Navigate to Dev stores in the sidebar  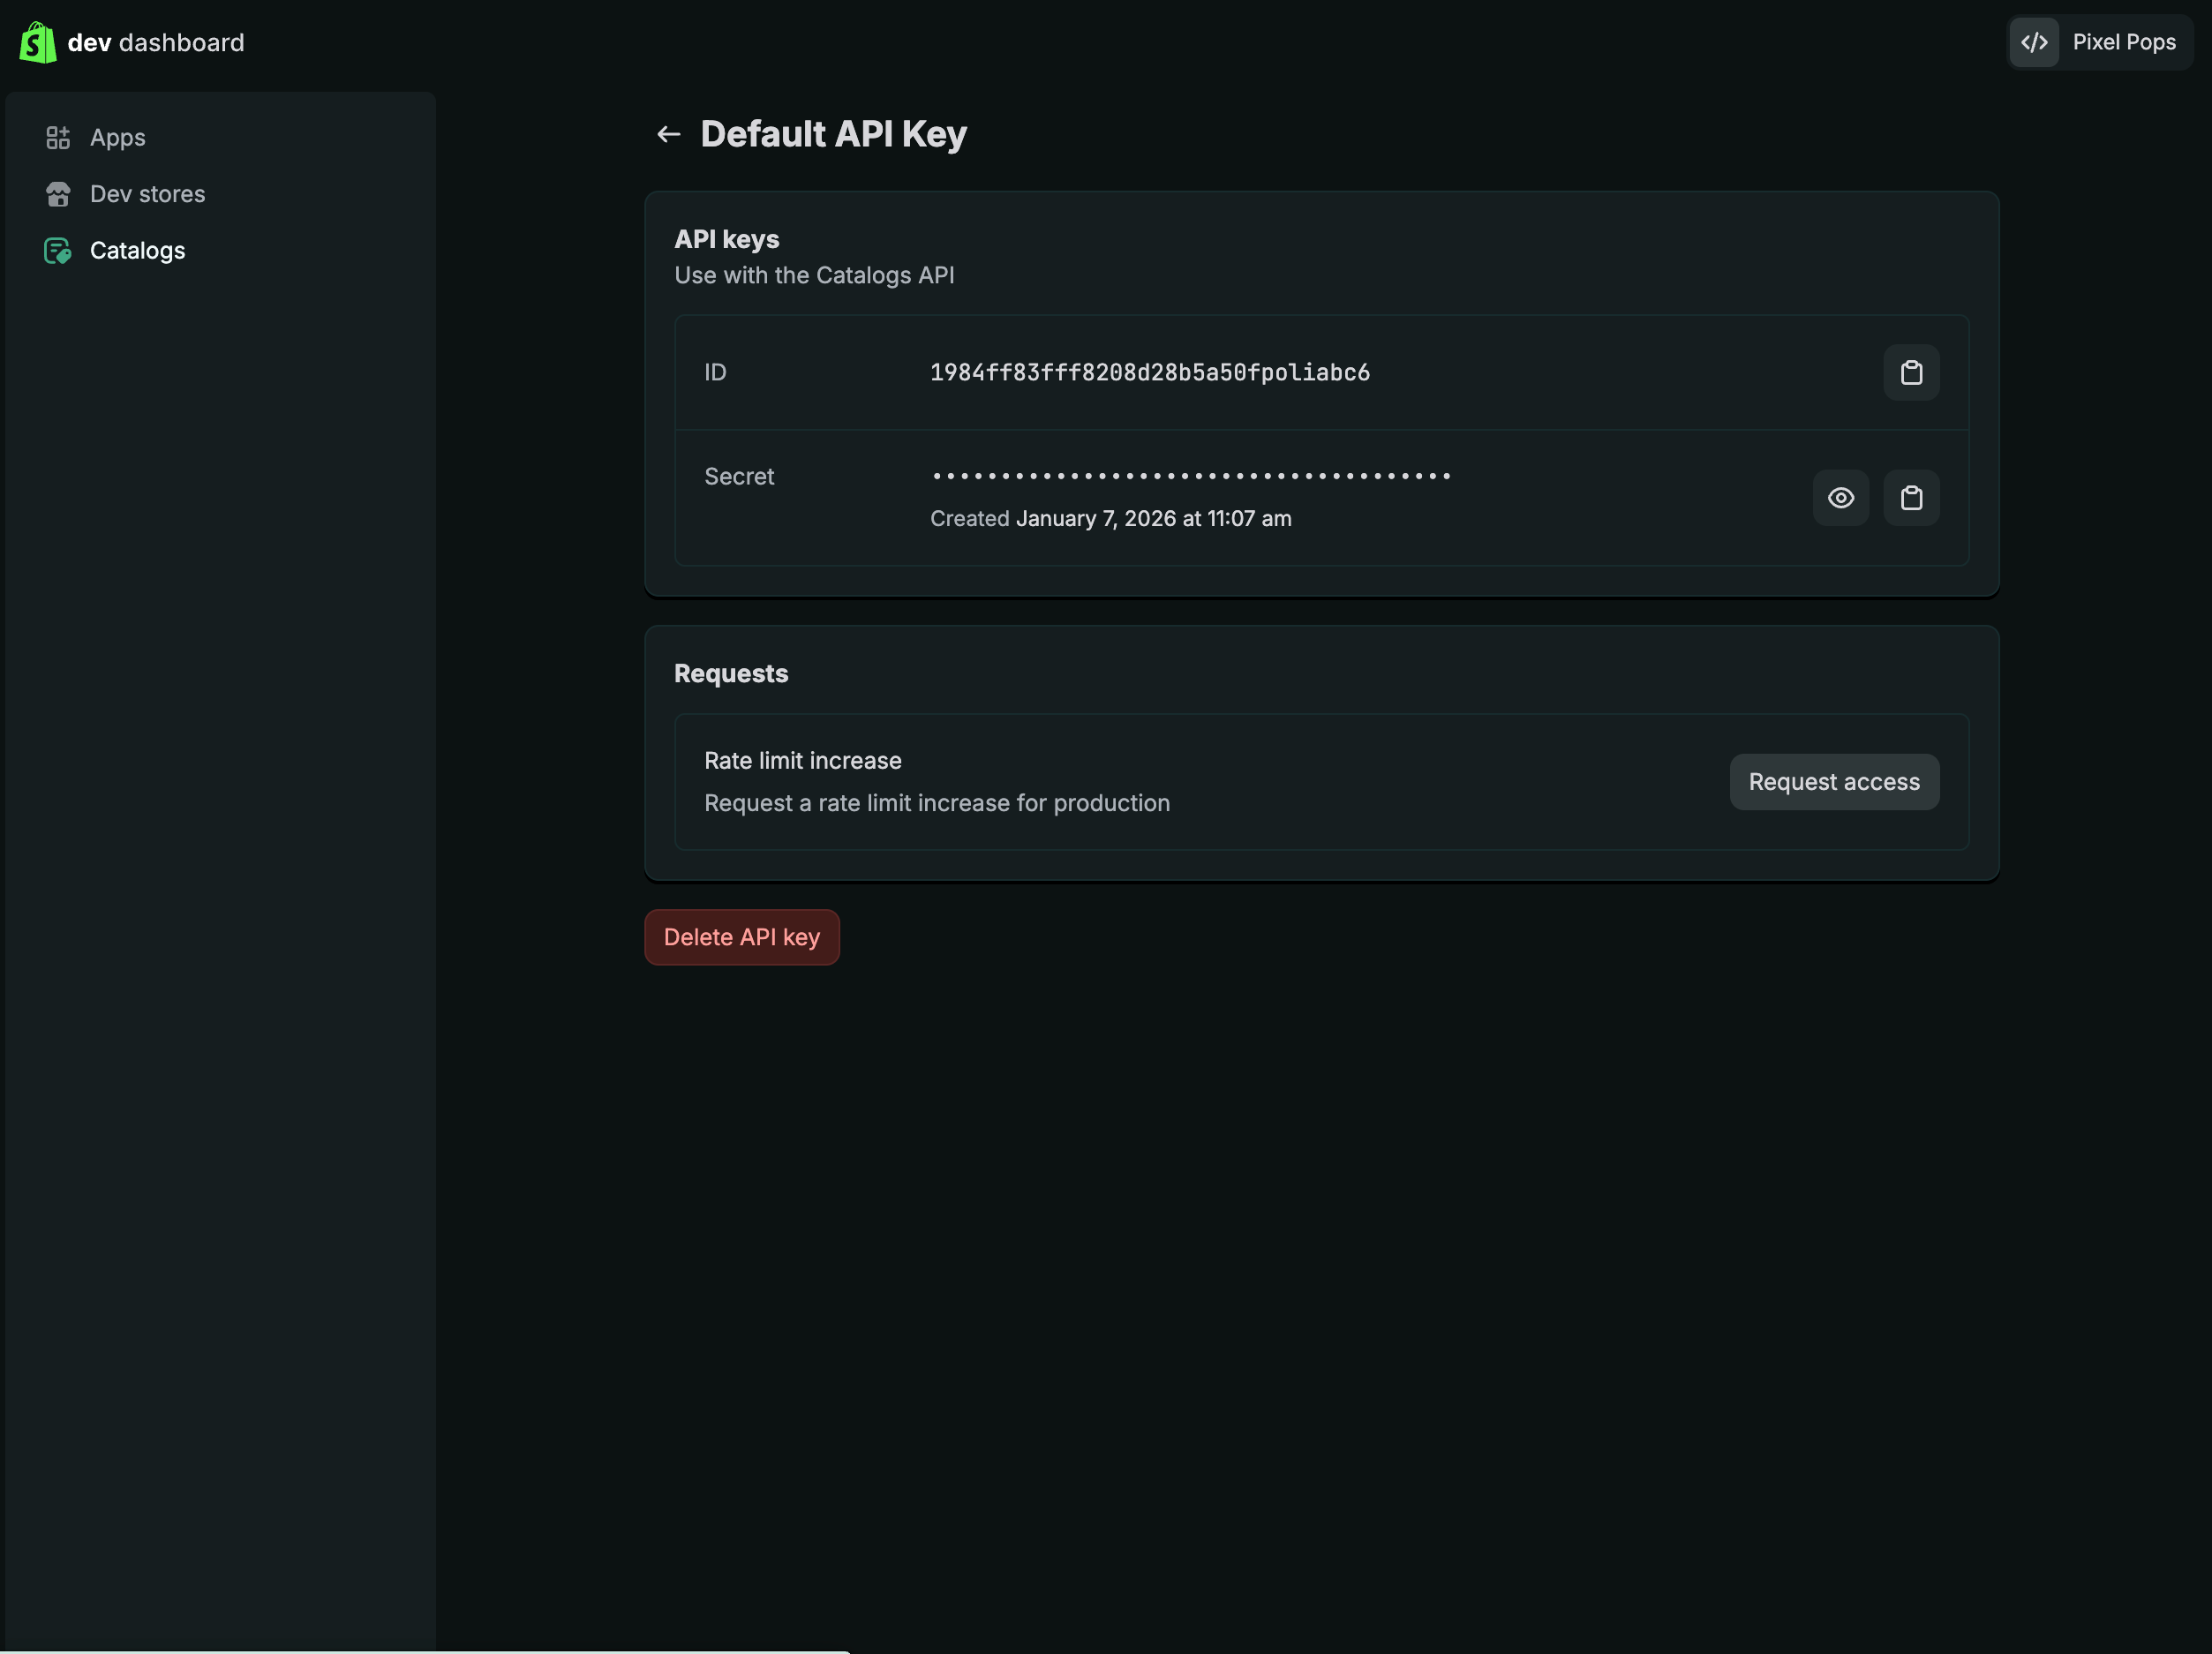coord(147,194)
